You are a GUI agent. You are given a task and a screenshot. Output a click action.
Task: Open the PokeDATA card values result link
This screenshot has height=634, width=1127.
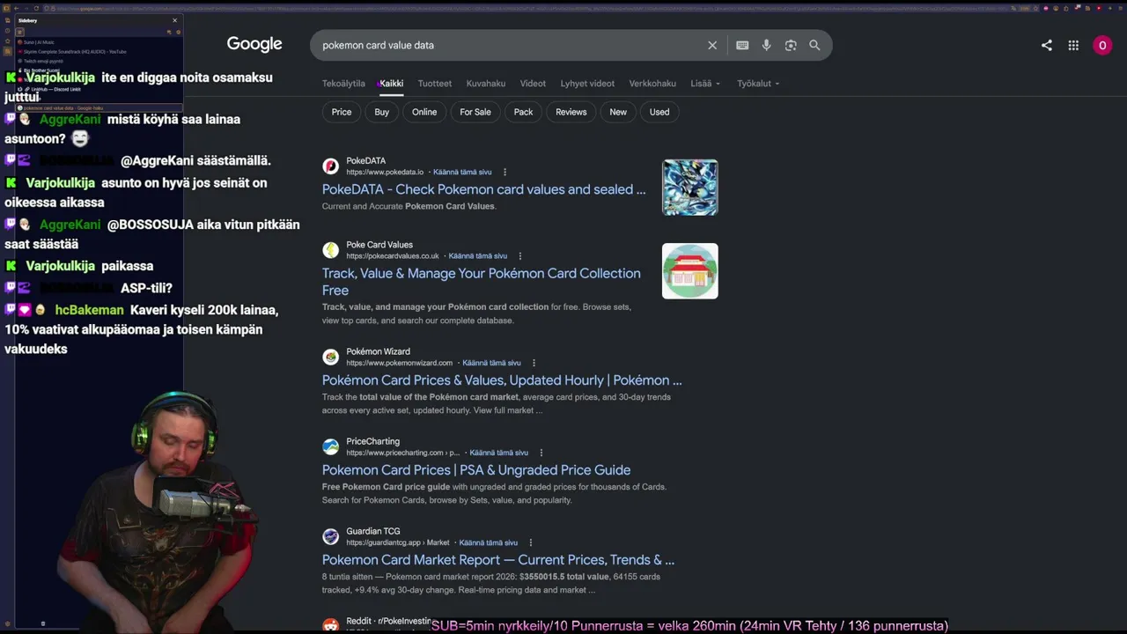(x=483, y=189)
